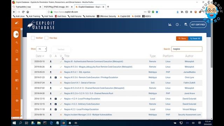This screenshot has height=126, width=224.
Task: Open the sidebar SearchSploit manual book icon
Action: point(17,80)
